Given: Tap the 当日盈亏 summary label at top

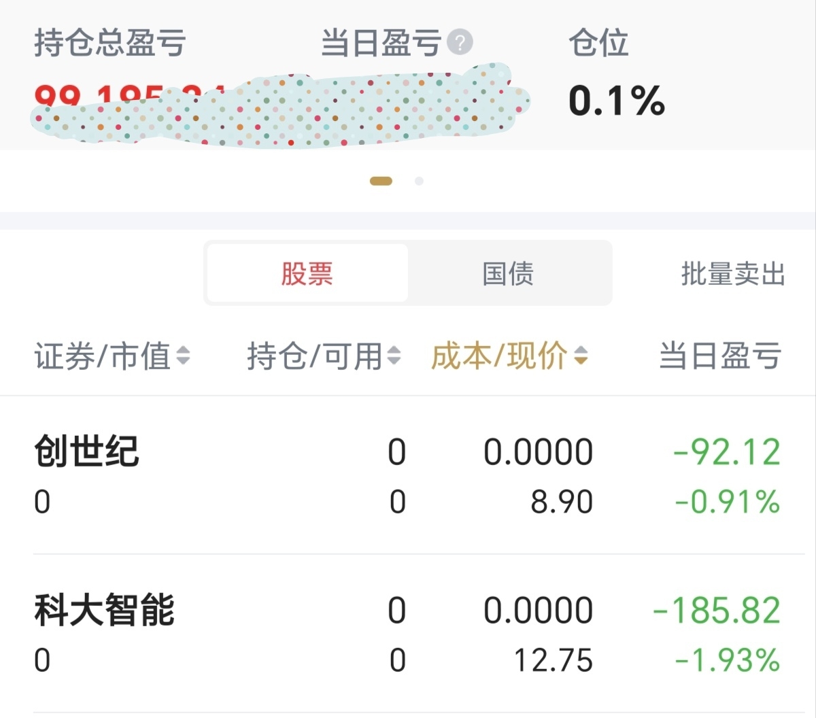Looking at the screenshot, I should point(381,43).
